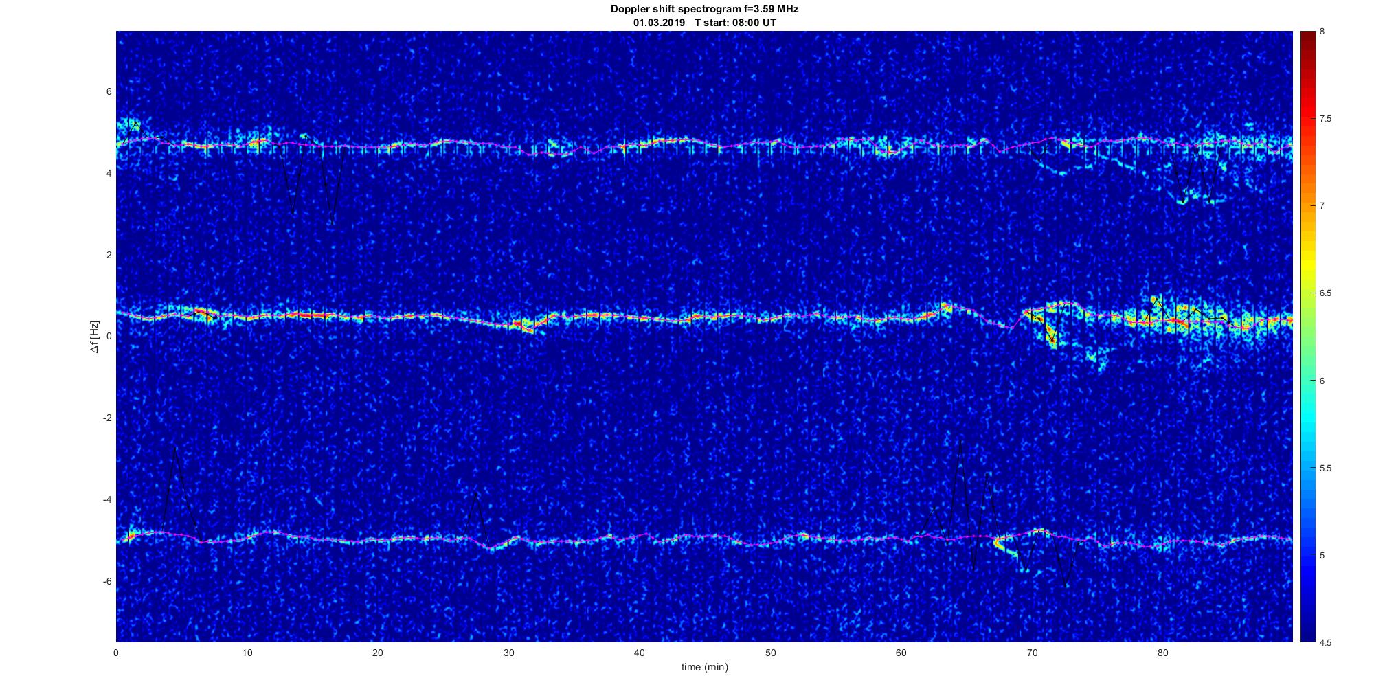The image size is (1374, 689).
Task: Click colorbar tick label '5.5'
Action: (1325, 468)
